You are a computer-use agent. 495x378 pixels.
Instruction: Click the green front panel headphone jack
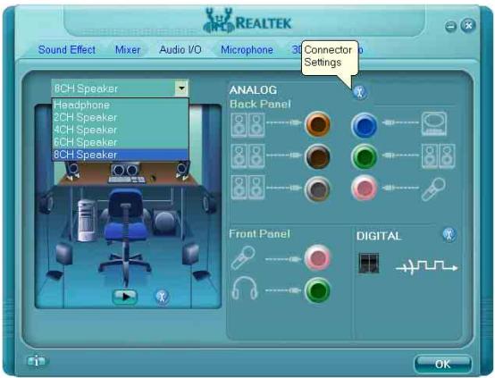tap(317, 290)
